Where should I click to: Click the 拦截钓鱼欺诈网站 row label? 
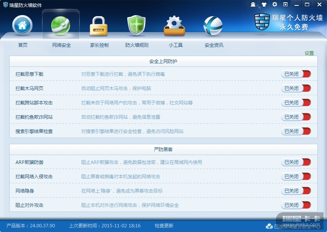pyautogui.click(x=34, y=117)
